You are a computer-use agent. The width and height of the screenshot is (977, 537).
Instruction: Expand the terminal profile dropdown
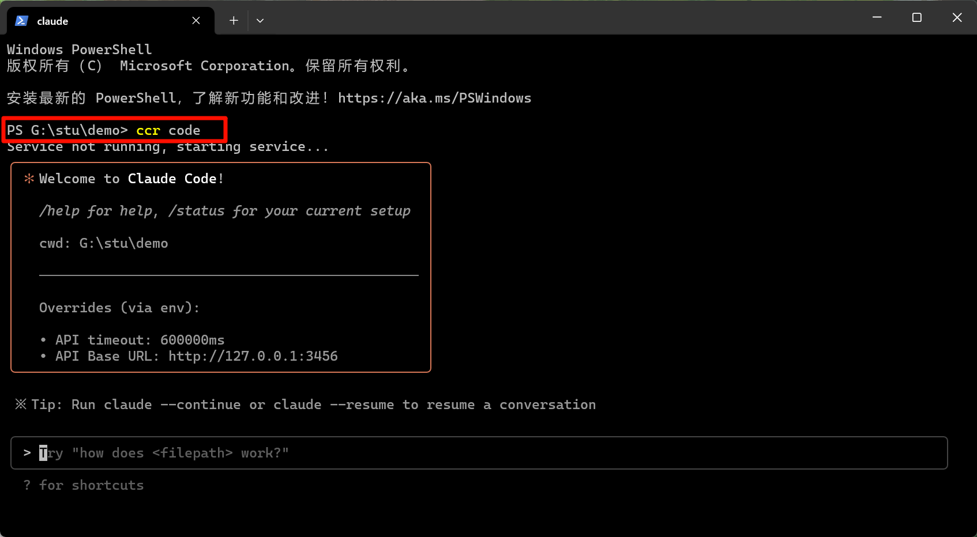click(x=260, y=20)
